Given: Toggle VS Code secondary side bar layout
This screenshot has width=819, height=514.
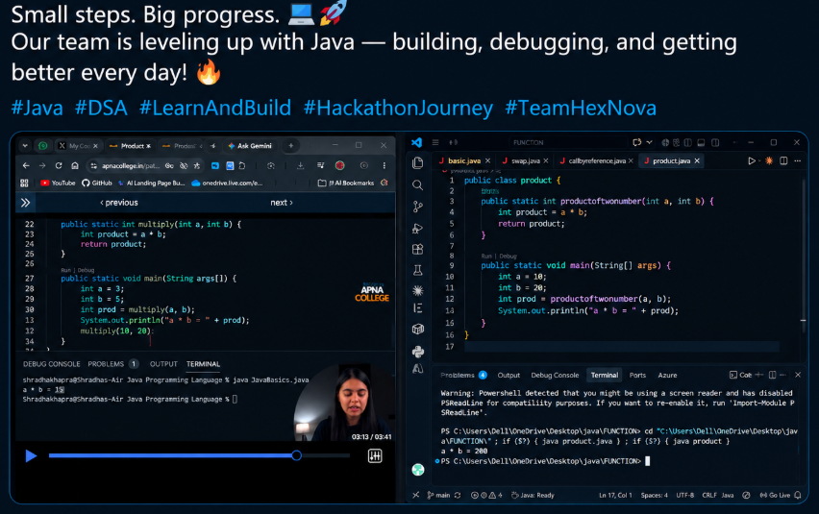Looking at the screenshot, I should tap(715, 142).
